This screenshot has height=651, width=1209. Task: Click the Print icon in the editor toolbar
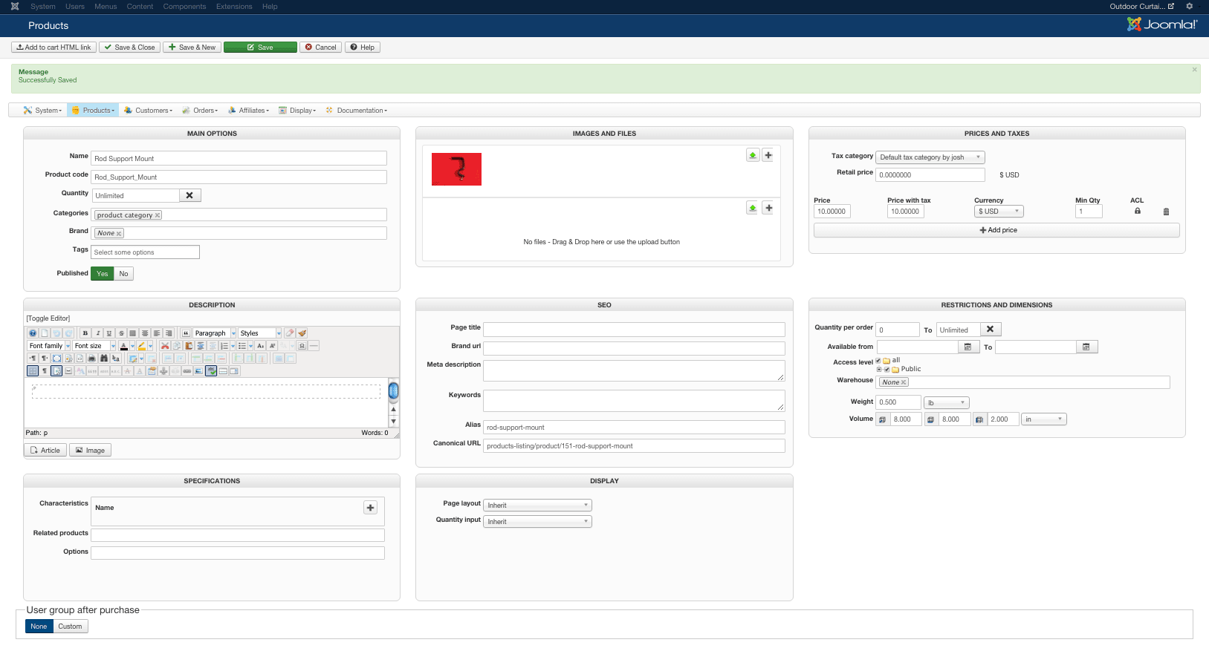(x=91, y=359)
